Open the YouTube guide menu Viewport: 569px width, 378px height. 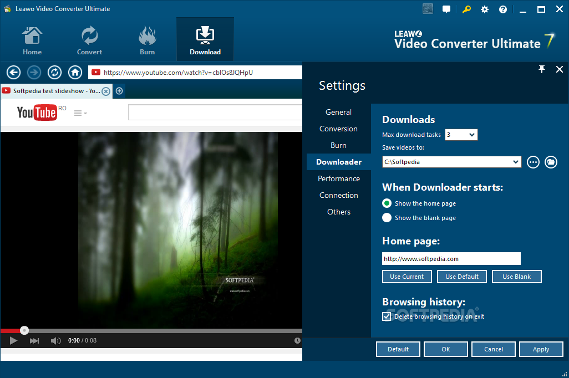(x=80, y=113)
